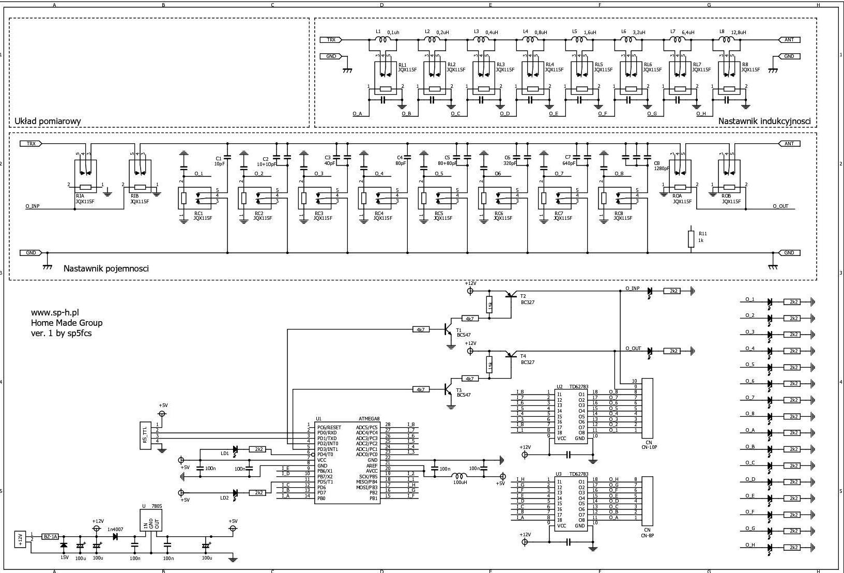Select the LD1 LED symbol
The height and width of the screenshot is (573, 844).
(236, 449)
